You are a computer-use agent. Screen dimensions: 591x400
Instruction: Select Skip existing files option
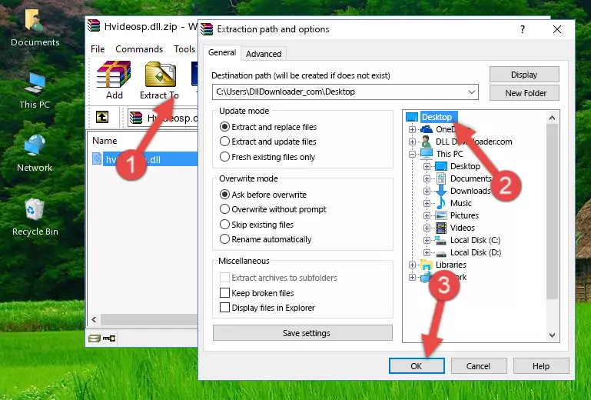click(224, 224)
